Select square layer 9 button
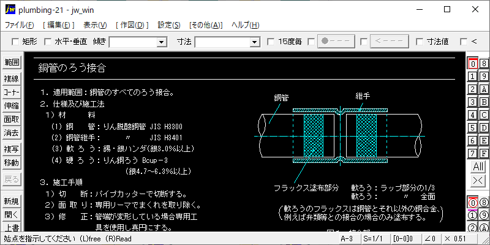Screen dimensions: 490x245 (484, 76)
